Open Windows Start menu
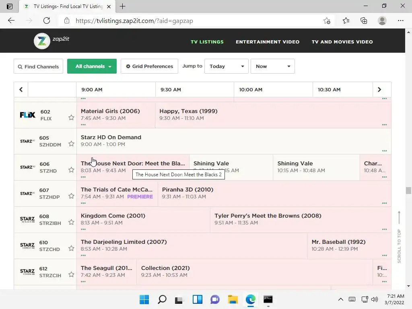This screenshot has width=412, height=309. point(144,299)
